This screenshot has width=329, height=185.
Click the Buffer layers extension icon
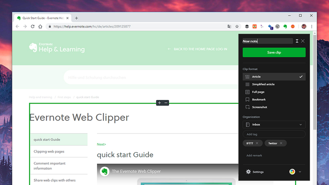click(247, 26)
